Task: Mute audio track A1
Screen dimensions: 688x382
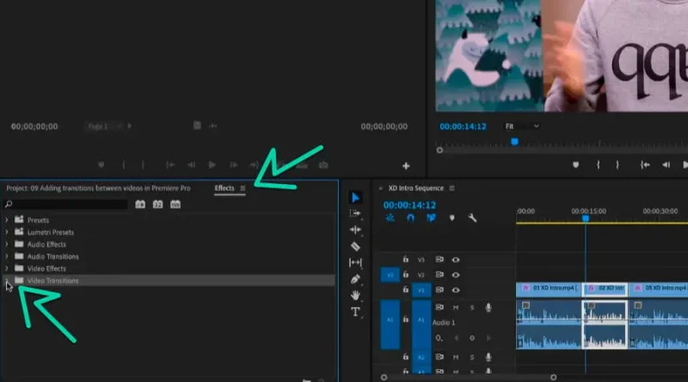Action: 456,308
